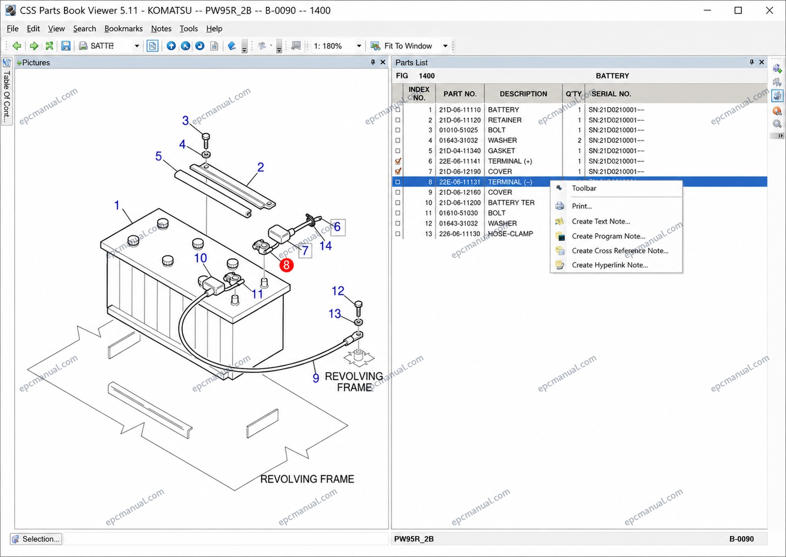Open the Search menu

point(84,28)
